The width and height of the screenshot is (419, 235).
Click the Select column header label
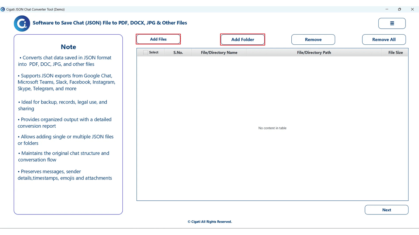coord(154,52)
